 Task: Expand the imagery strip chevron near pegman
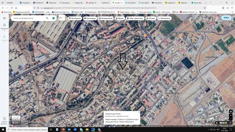click(x=231, y=123)
